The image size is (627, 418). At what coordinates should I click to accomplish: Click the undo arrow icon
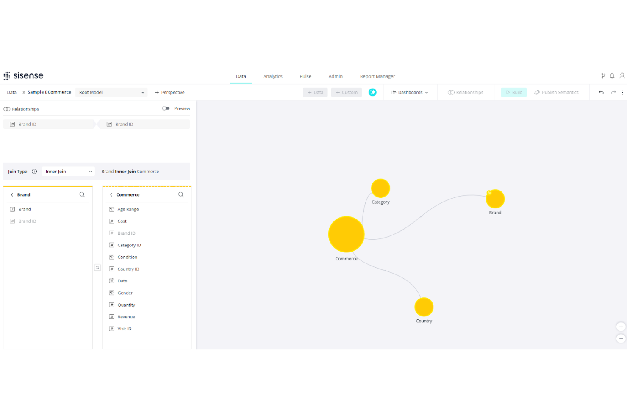coord(601,92)
